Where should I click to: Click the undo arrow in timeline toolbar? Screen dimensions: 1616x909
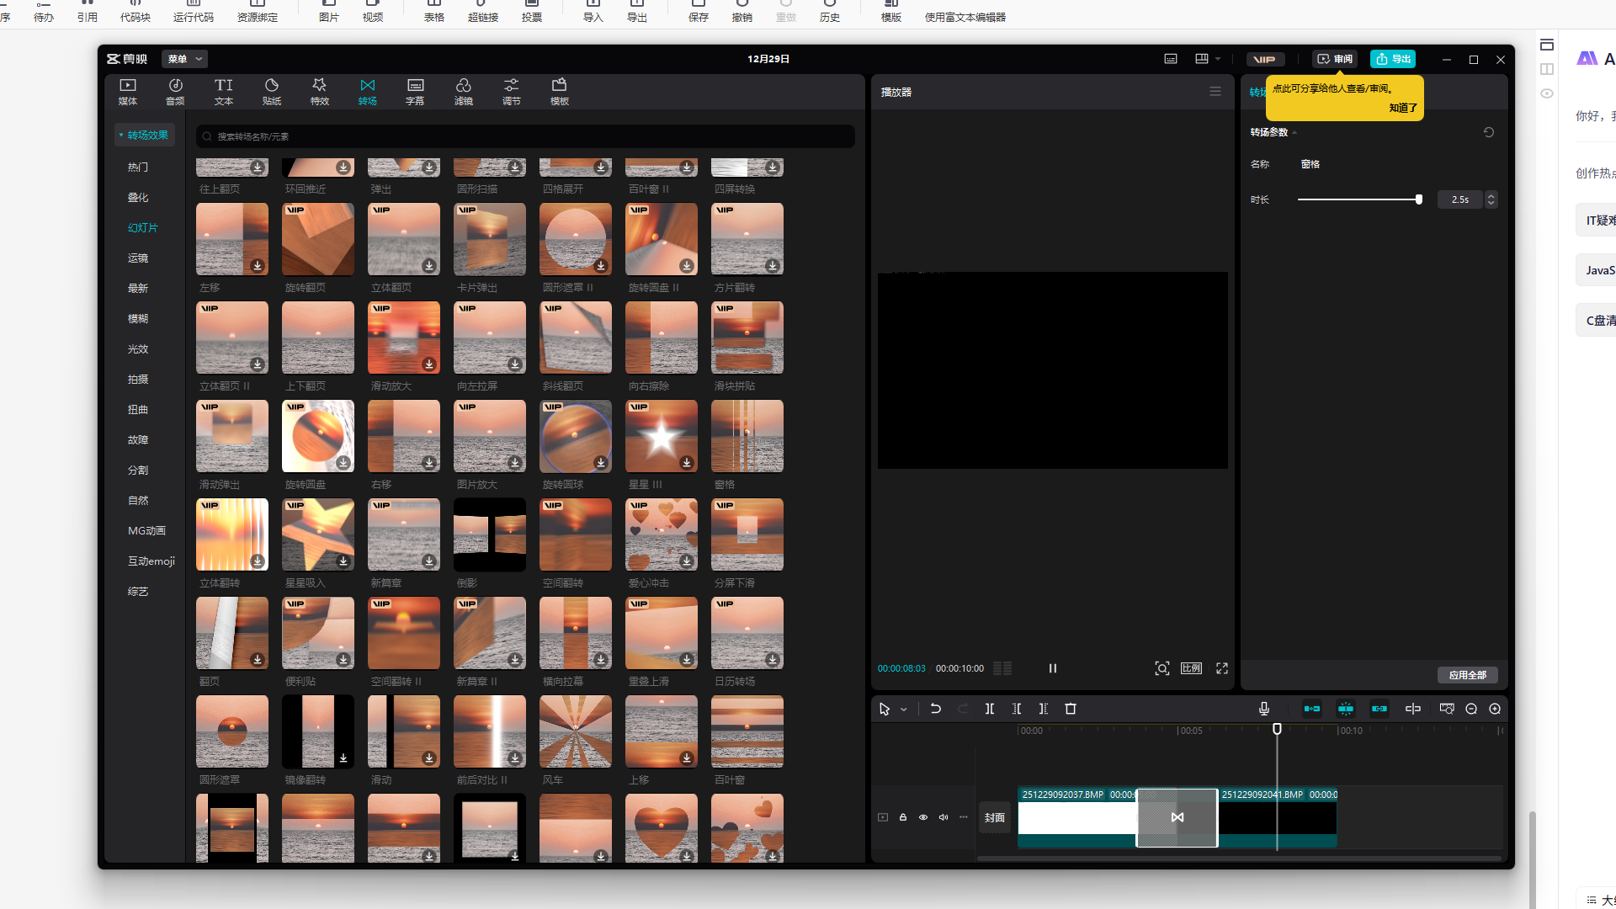pyautogui.click(x=935, y=709)
